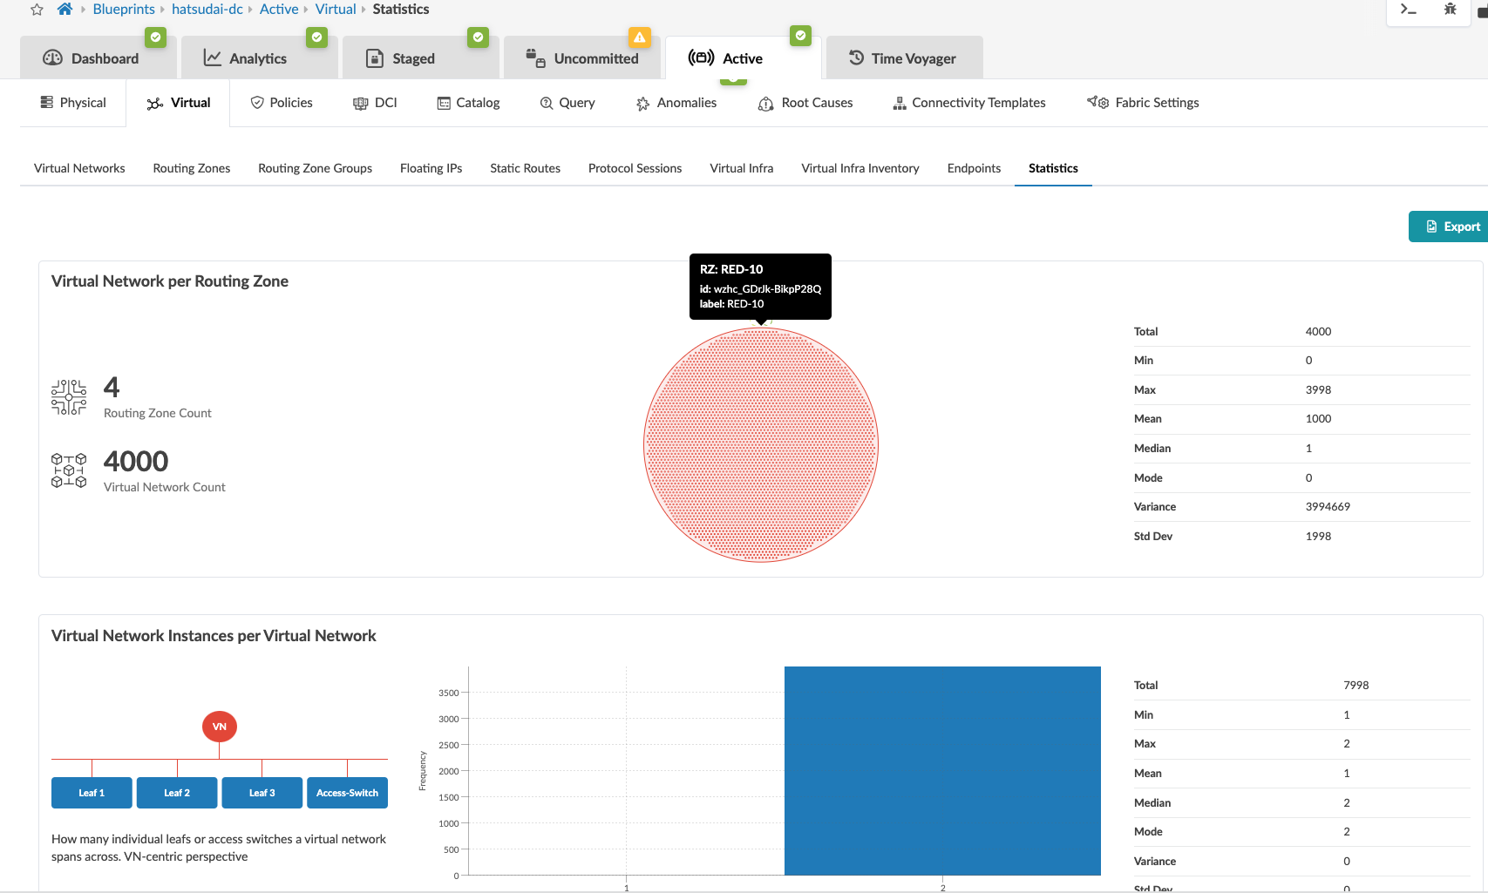Click the blue histogram bar
Screen dimensions: 1488x893
942,771
